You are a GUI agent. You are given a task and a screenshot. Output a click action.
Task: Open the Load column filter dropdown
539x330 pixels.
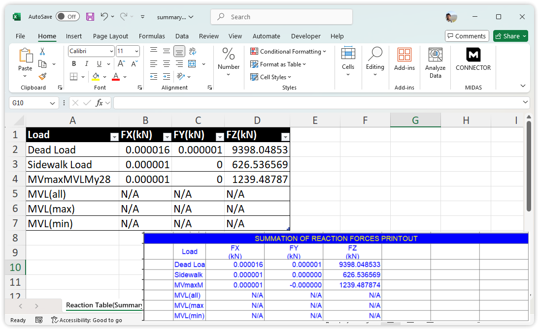click(114, 137)
